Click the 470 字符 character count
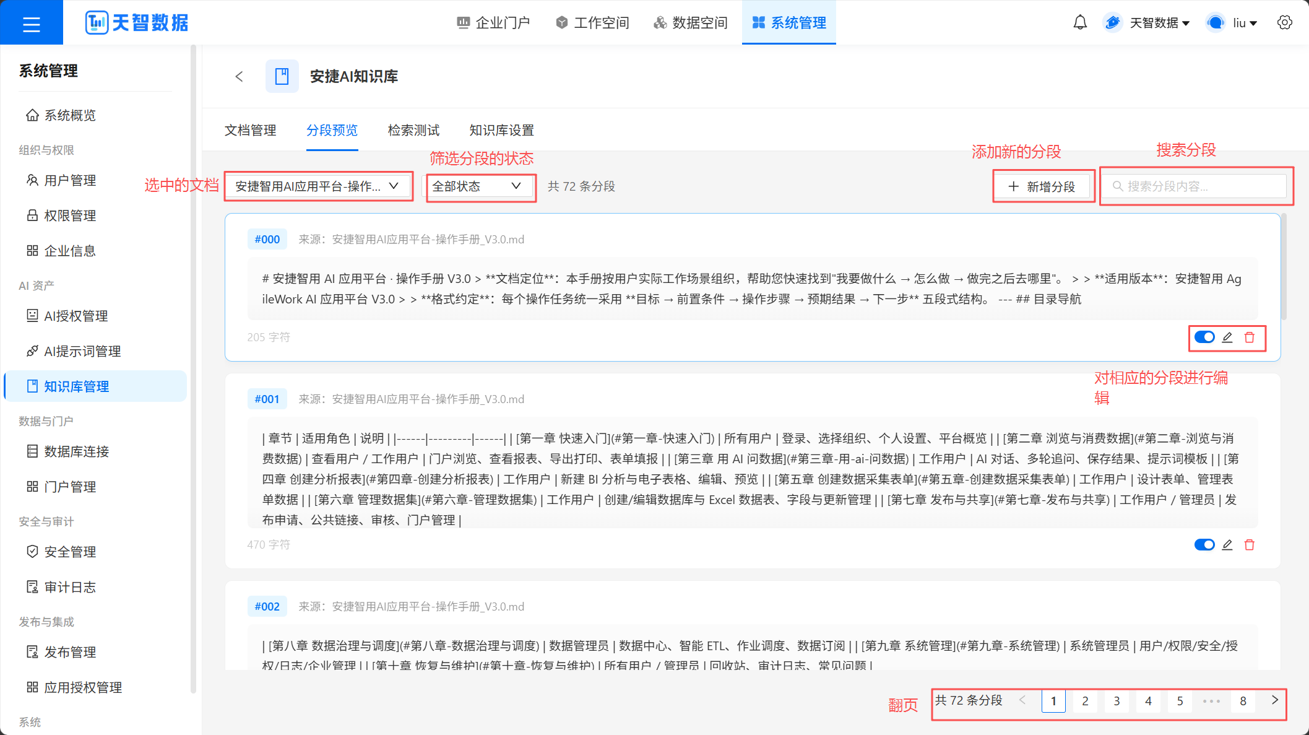Screen dimensions: 1309x735 (269, 545)
